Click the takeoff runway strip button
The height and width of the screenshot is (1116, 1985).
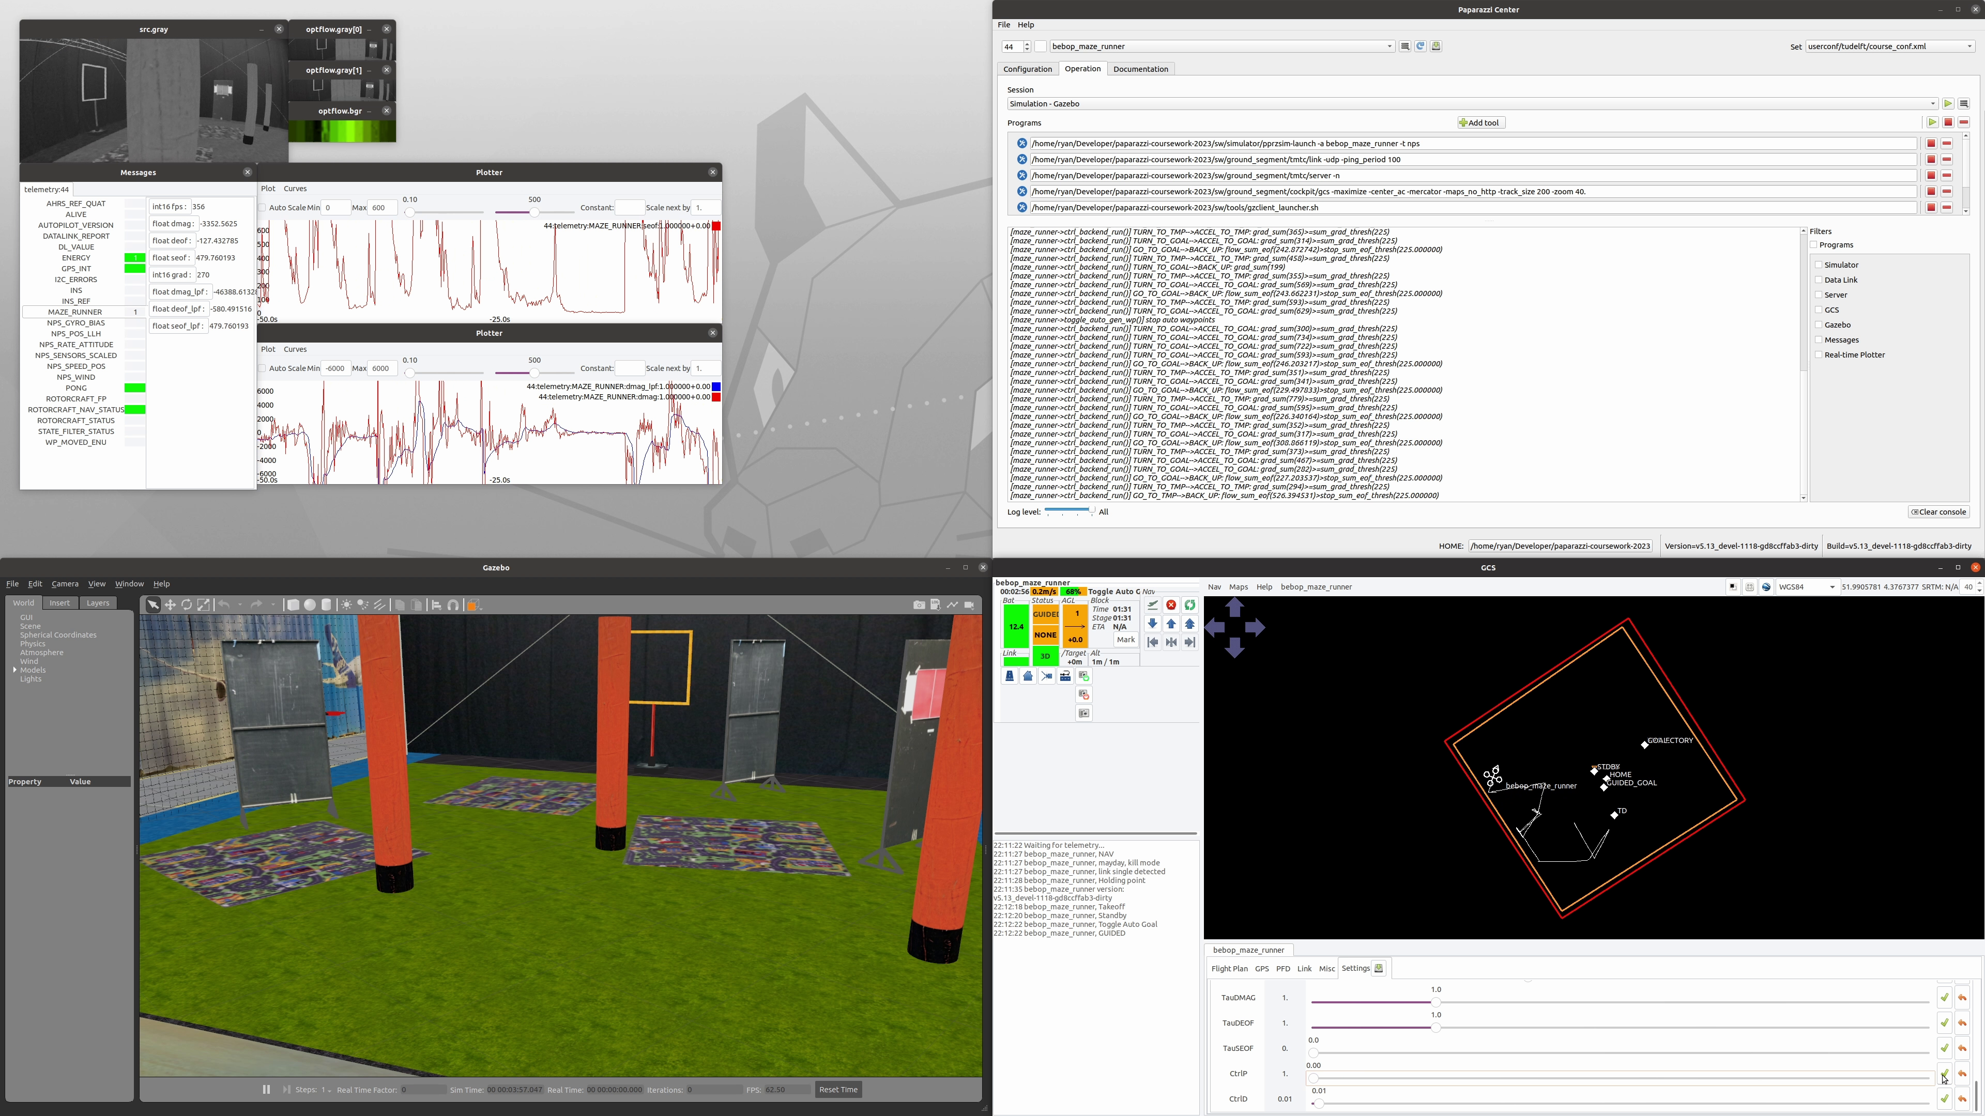click(x=1010, y=675)
